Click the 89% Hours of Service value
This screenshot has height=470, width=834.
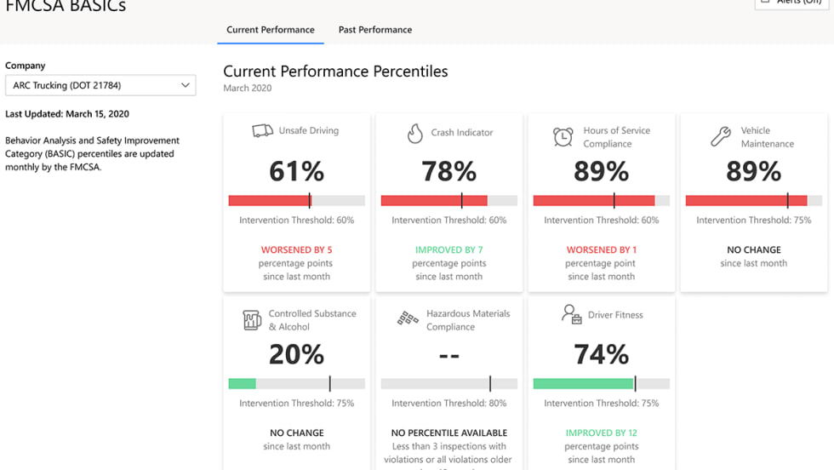[602, 171]
